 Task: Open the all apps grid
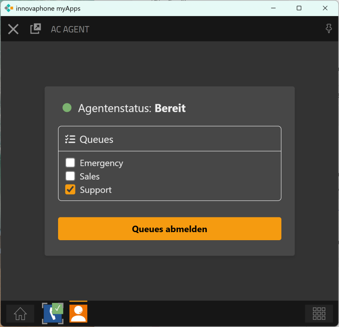coord(319,313)
